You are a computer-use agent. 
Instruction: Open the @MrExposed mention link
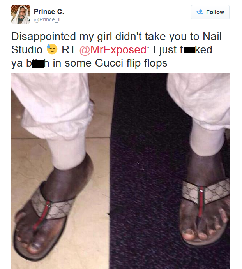(x=113, y=50)
